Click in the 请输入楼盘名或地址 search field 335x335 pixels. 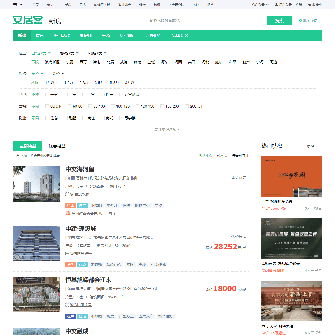207,20
